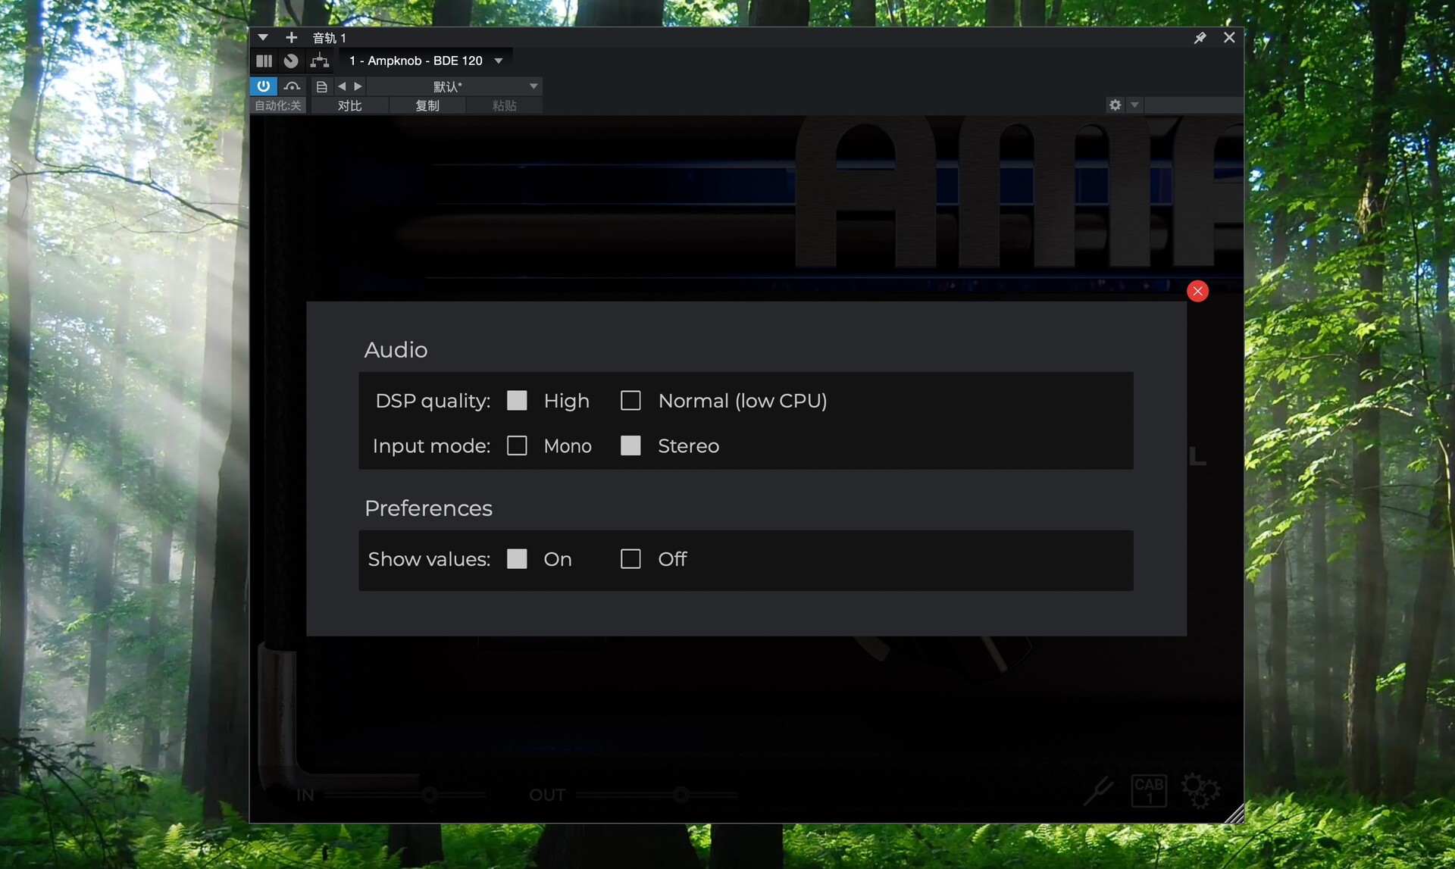This screenshot has height=869, width=1455.
Task: Pin the plugin window
Action: pos(1200,38)
